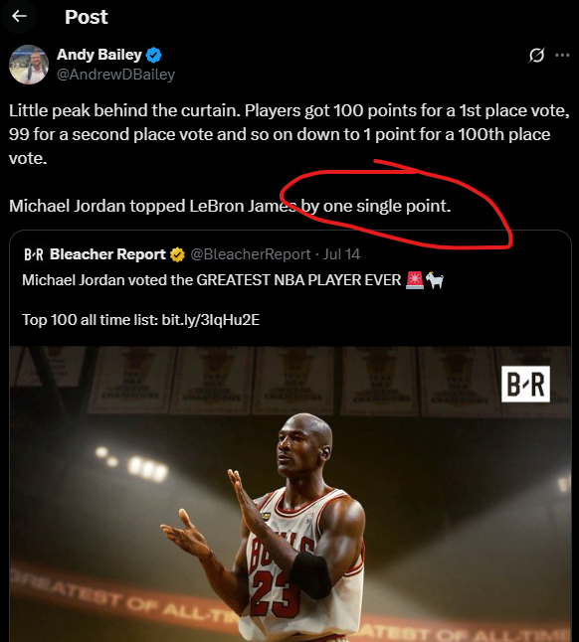Image resolution: width=579 pixels, height=642 pixels.
Task: Click Bleacher Report's gold verified badge
Action: click(x=177, y=254)
